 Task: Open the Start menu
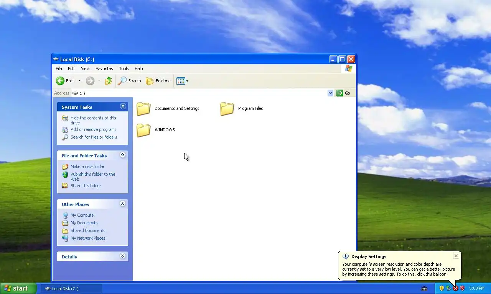pyautogui.click(x=18, y=288)
